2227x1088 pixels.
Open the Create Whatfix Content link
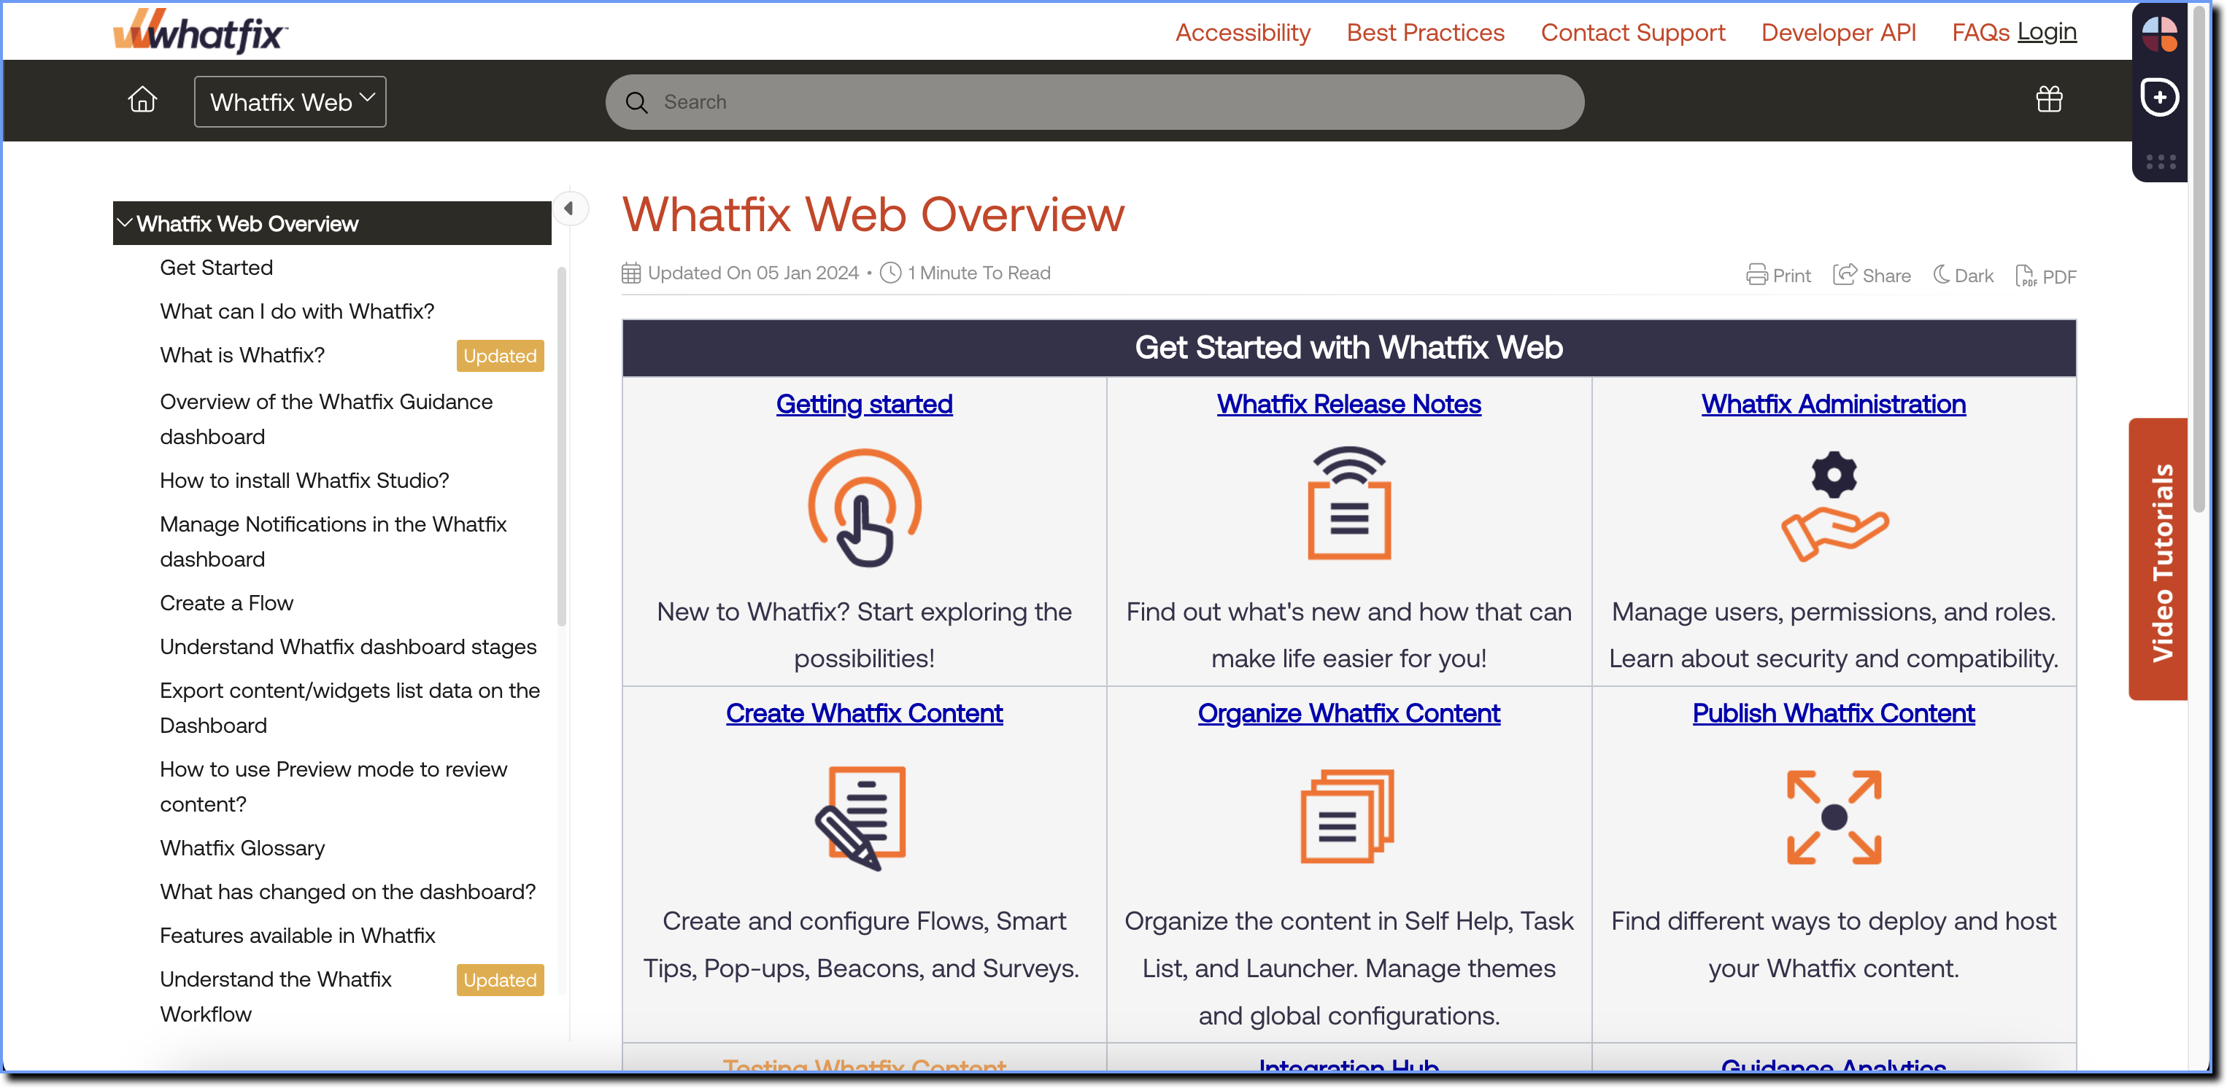(864, 713)
